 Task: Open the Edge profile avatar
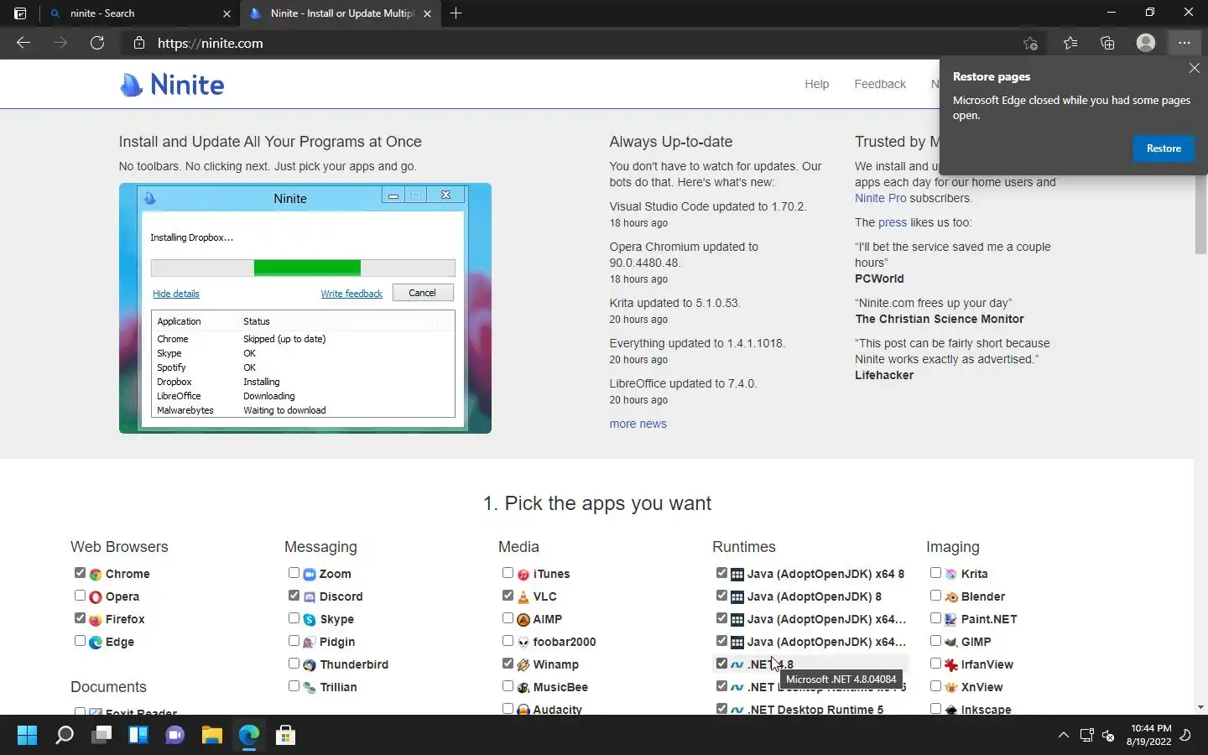pyautogui.click(x=1146, y=43)
